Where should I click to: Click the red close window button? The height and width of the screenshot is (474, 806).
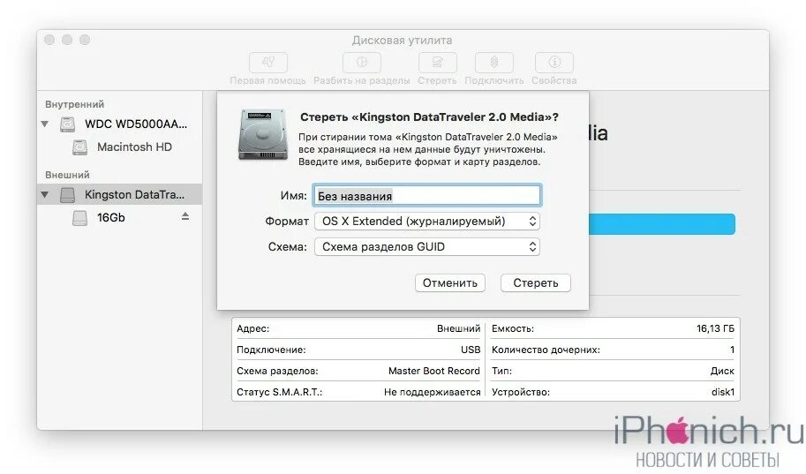[49, 40]
